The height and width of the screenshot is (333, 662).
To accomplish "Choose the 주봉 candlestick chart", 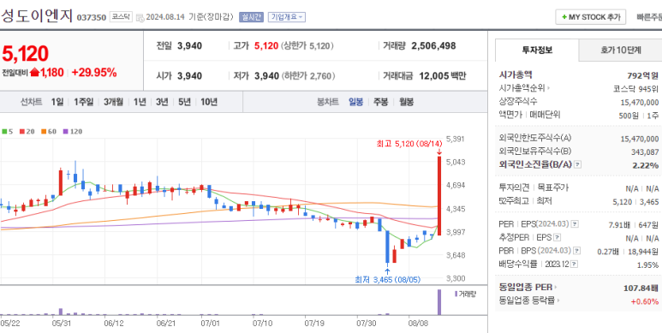I will coord(380,102).
